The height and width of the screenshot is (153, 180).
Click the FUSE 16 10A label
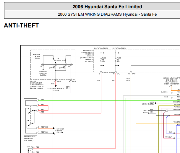coord(104,60)
